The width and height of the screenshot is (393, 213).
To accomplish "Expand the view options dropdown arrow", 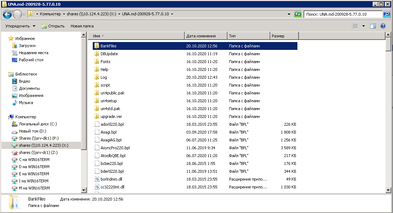I will click(363, 26).
